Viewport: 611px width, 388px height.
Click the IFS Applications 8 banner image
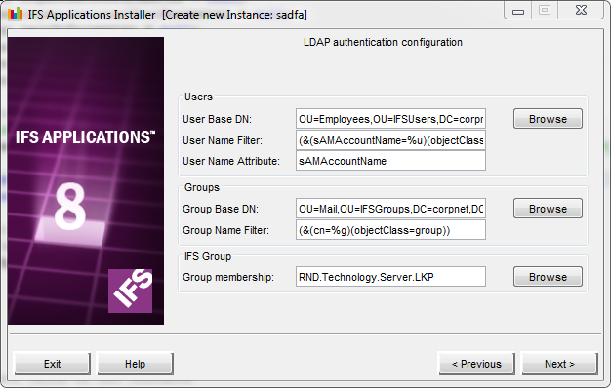pyautogui.click(x=86, y=180)
